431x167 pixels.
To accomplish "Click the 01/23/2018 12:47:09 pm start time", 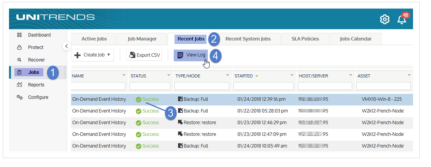I will pos(262,134).
